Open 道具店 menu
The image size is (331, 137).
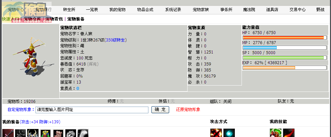pyautogui.click(x=272, y=10)
